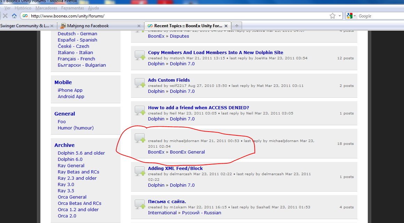This screenshot has width=404, height=223.
Task: Open Dolphin 5.6 and older archive
Action: (81, 153)
